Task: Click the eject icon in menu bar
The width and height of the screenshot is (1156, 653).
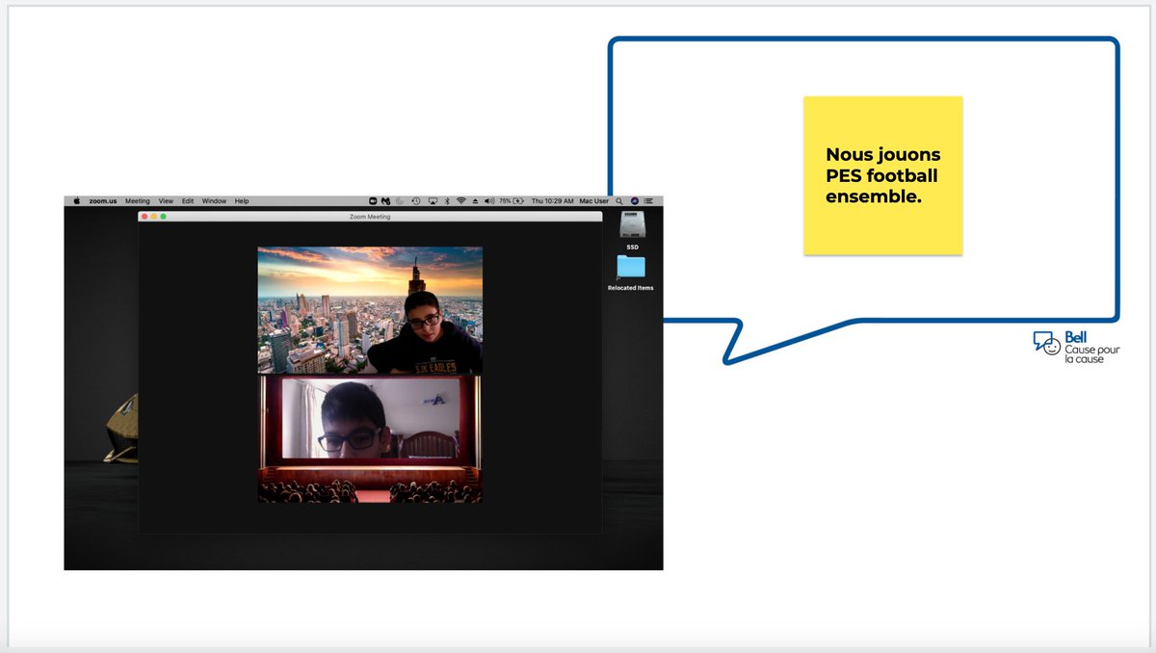Action: point(475,201)
